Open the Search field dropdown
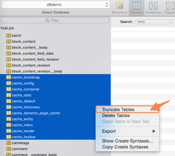This screenshot has width=175, height=156. pos(154,22)
